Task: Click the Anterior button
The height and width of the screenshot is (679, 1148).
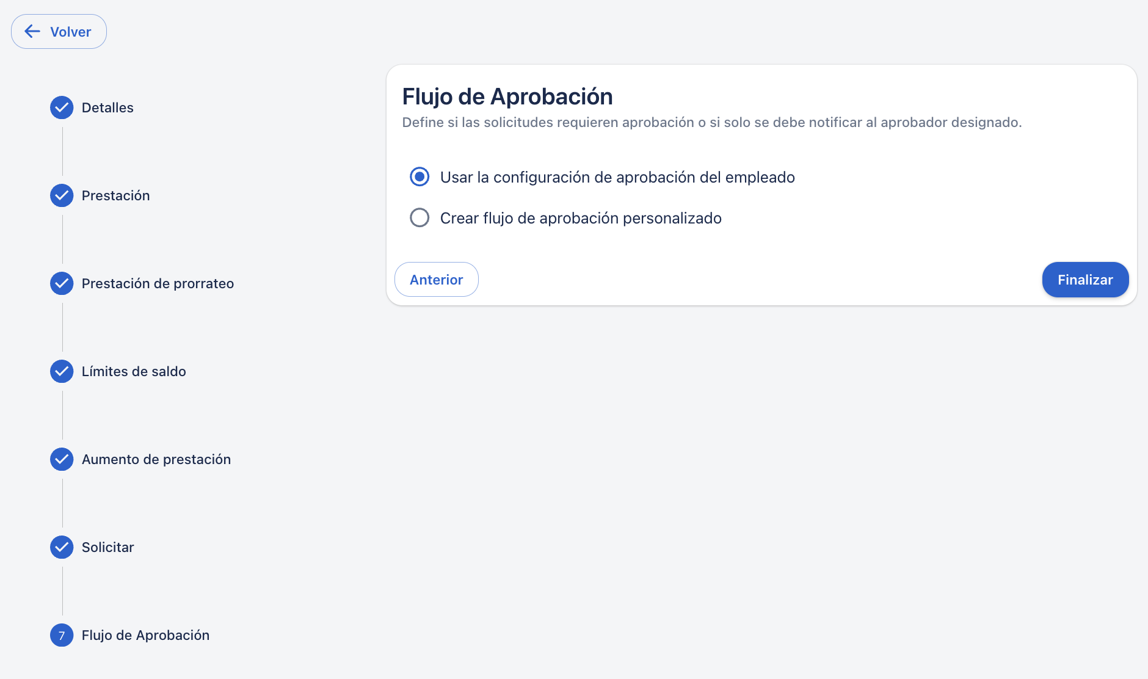Action: coord(436,280)
